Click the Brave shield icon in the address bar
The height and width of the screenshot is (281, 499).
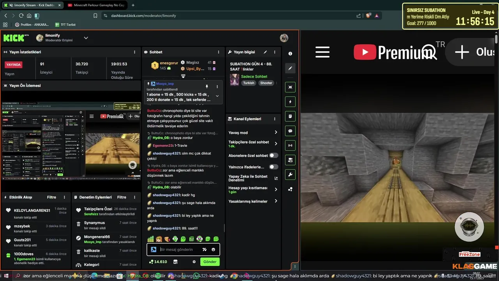tap(368, 16)
